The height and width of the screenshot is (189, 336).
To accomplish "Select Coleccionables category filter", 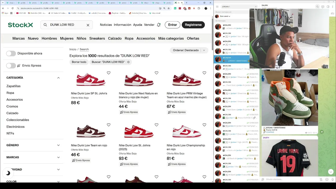I will pos(18,120).
